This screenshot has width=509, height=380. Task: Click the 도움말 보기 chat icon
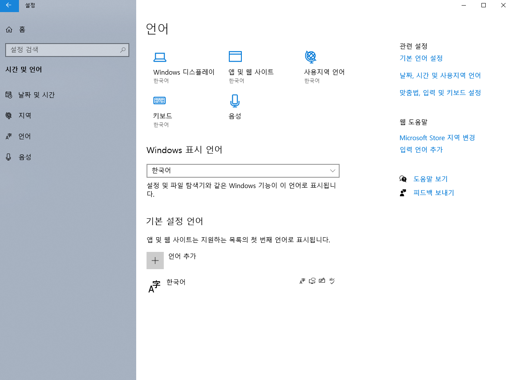tap(403, 179)
